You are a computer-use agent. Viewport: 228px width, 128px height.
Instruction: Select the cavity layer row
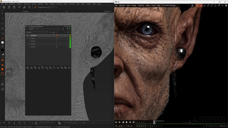[48, 47]
